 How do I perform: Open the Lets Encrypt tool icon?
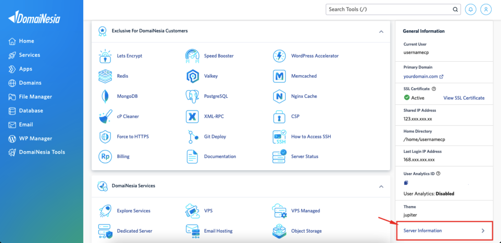pyautogui.click(x=105, y=56)
